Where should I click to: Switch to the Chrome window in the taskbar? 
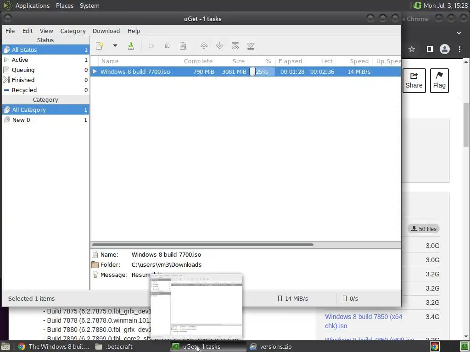coord(53,346)
